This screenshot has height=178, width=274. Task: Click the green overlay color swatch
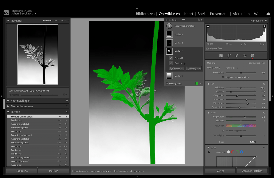pos(197,84)
